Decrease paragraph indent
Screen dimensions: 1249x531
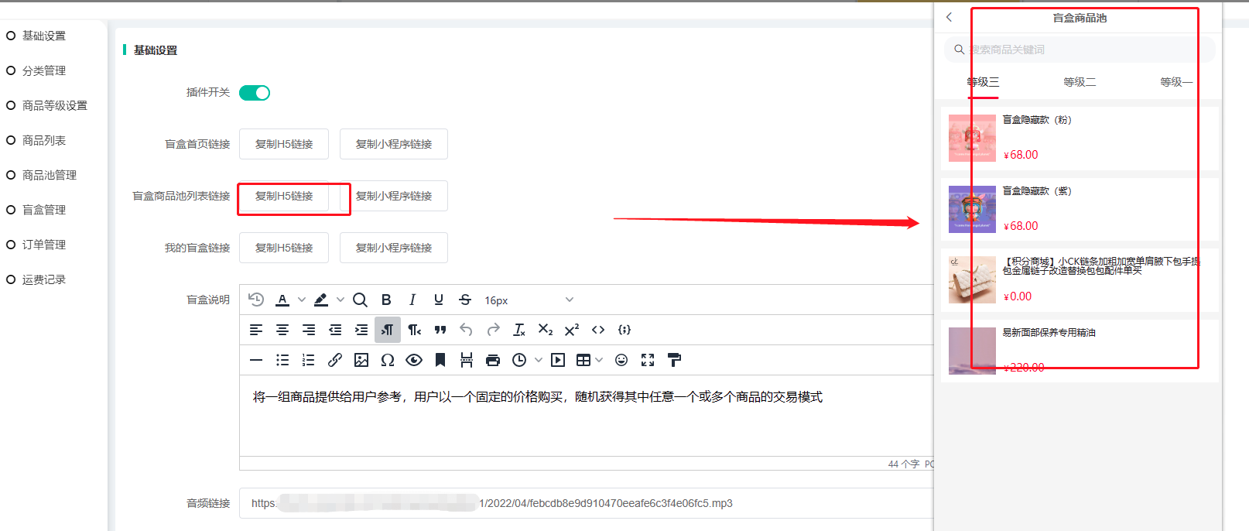335,330
